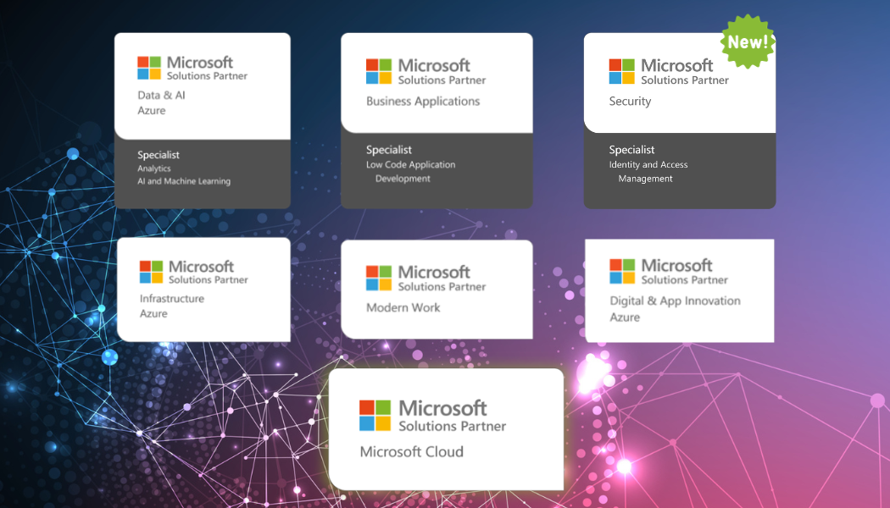Select 'Solutions Partner' on Modern Work card
The image size is (890, 508).
(442, 287)
